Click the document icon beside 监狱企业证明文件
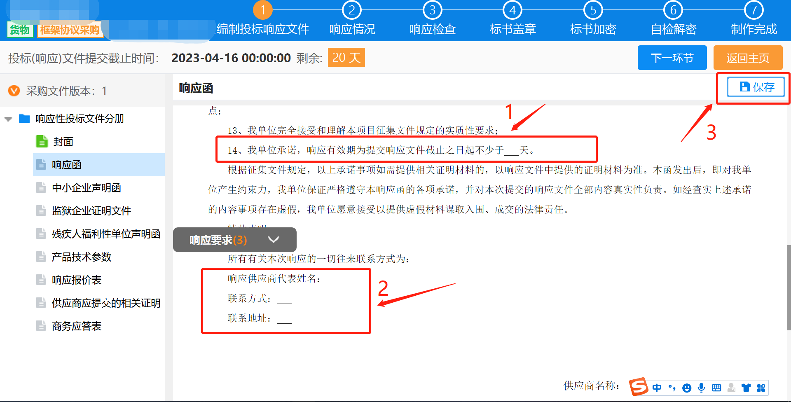This screenshot has width=791, height=402. pyautogui.click(x=41, y=210)
